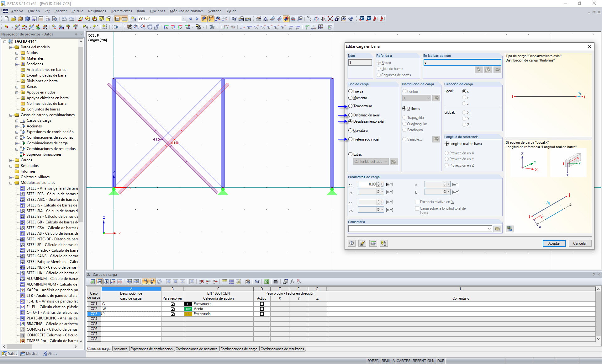Screen dimensions: 602x364
Task: Click Excel export icon in table toolbar
Action: (266, 281)
